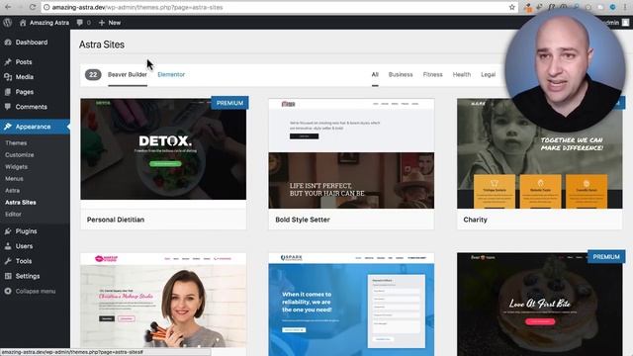
Task: Click the WordPress logo in the admin bar
Action: click(x=7, y=23)
